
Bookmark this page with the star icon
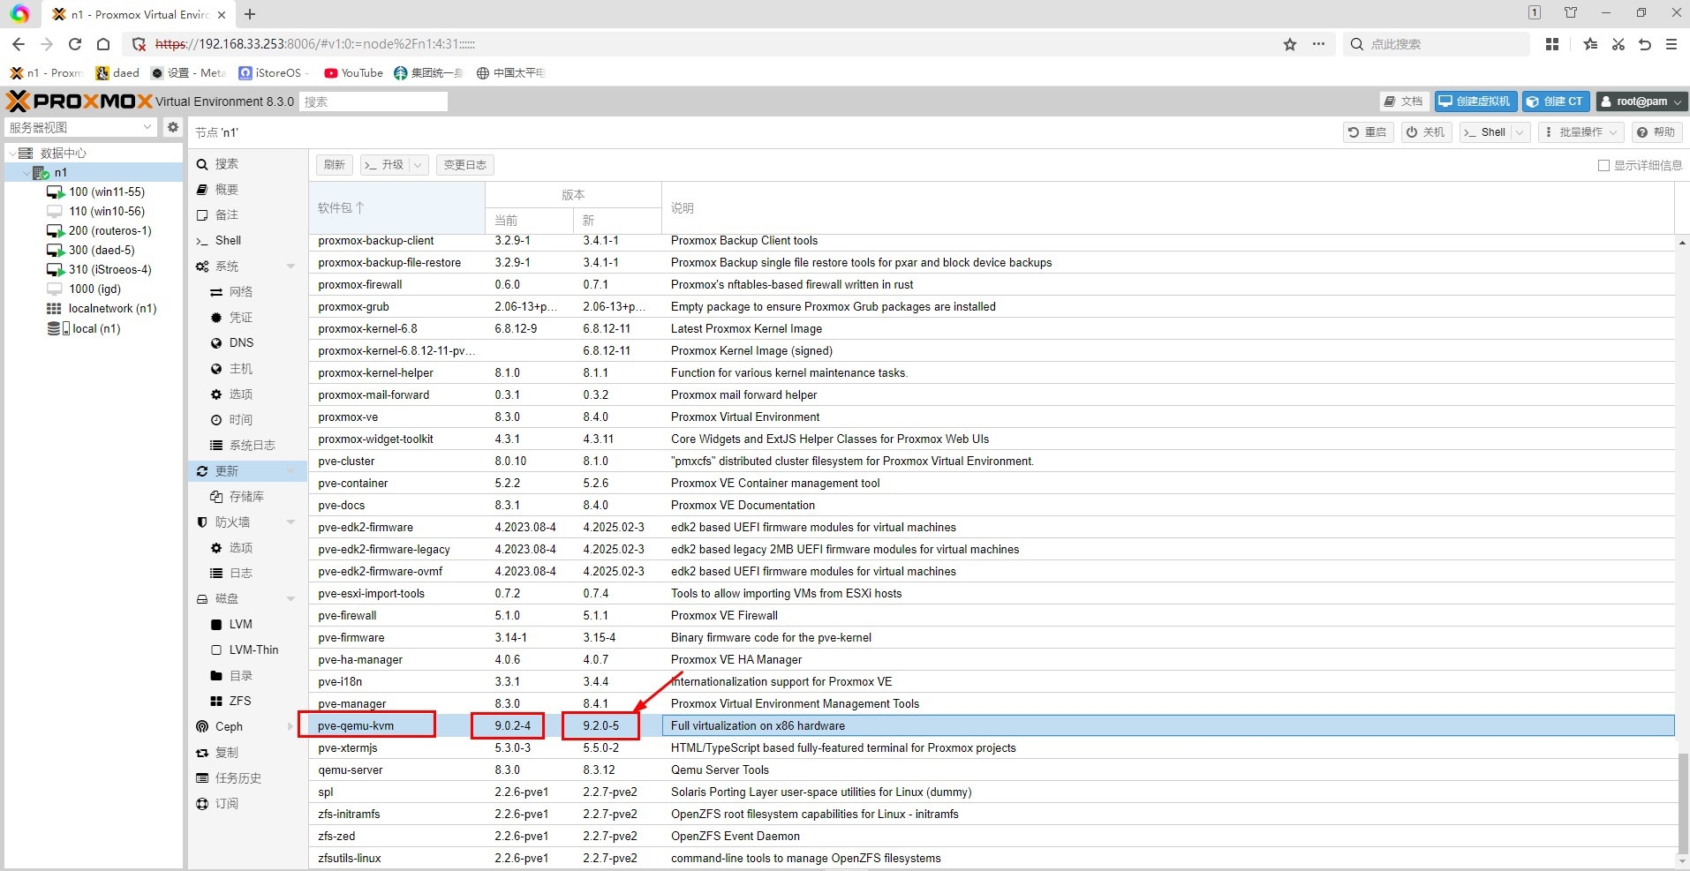[x=1290, y=44]
